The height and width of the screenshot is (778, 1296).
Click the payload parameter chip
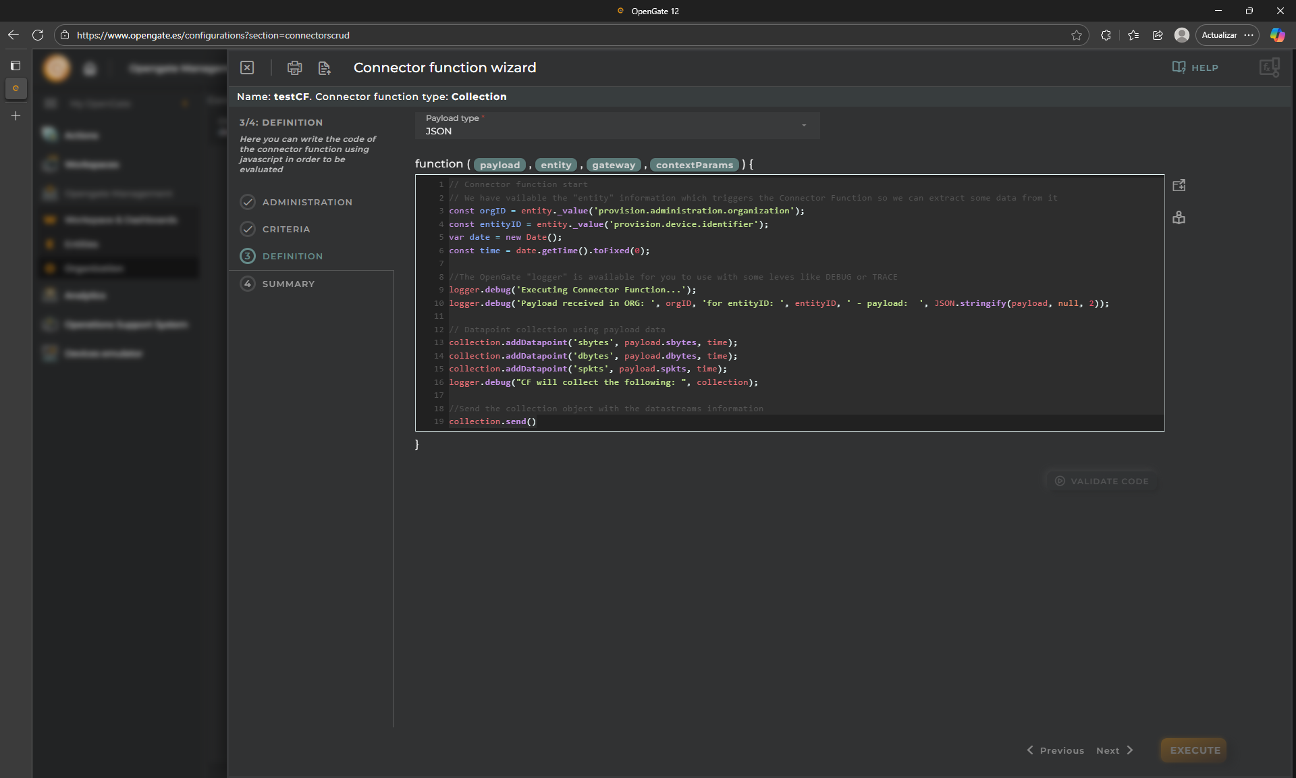click(x=500, y=165)
